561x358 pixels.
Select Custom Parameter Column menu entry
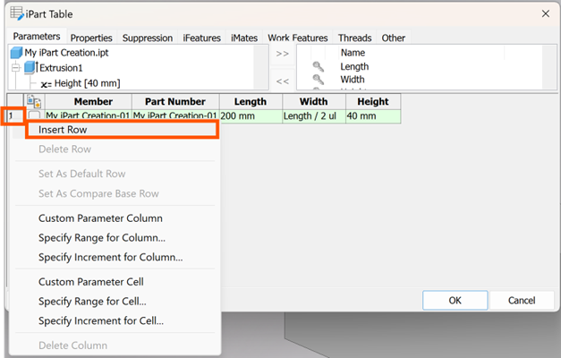[100, 218]
